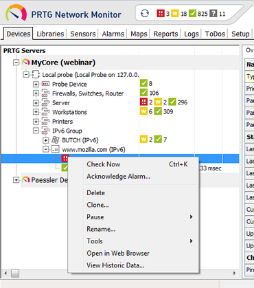Viewport: 254px width, 288px height.
Task: Click the yellow warning icon showing 18
Action: [175, 13]
